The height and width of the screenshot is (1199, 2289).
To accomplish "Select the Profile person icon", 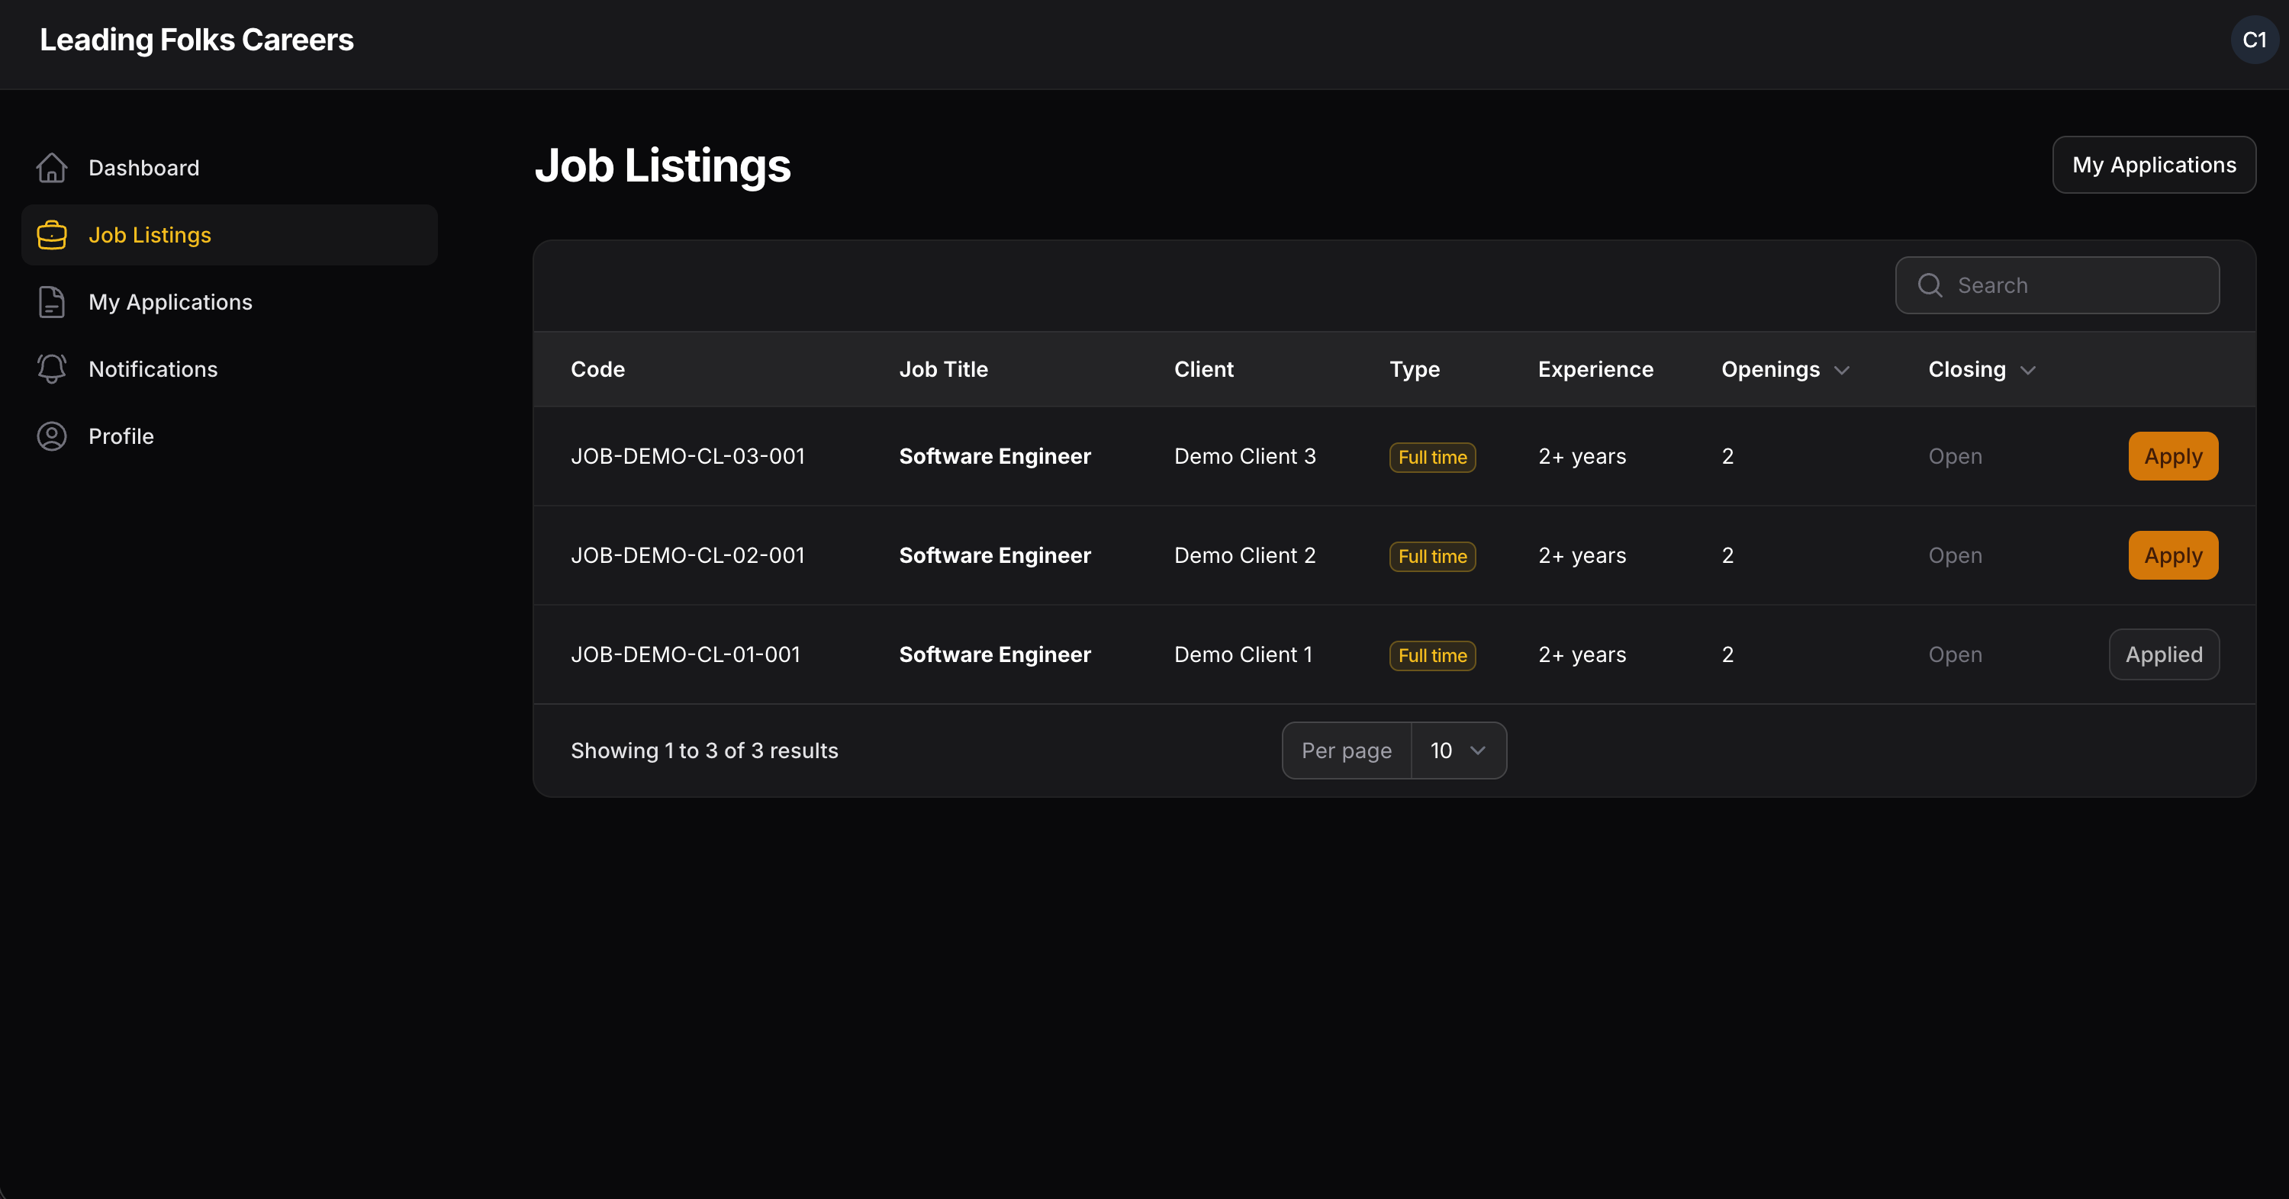I will pyautogui.click(x=52, y=436).
